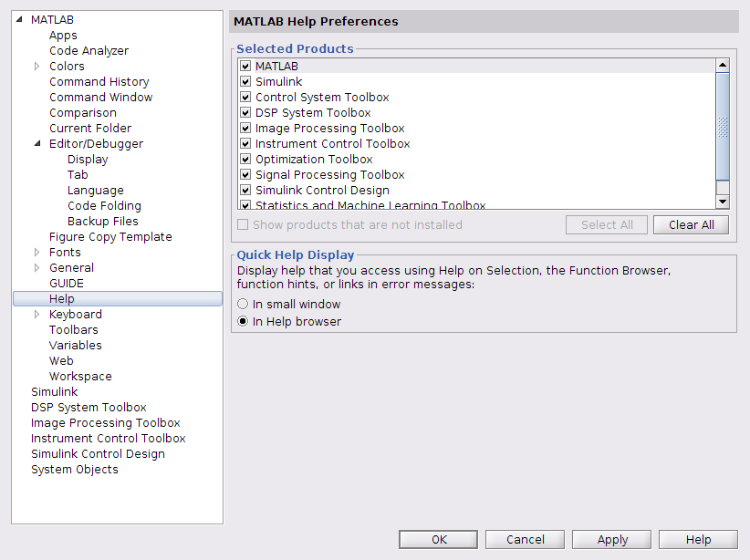The image size is (750, 560).
Task: Select System Objects in the tree
Action: (75, 469)
